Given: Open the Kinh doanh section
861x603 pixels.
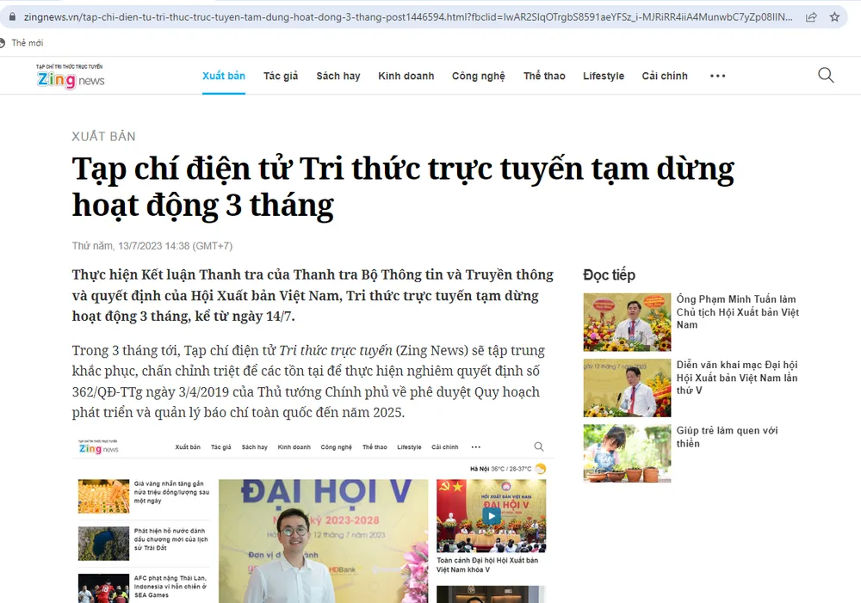Looking at the screenshot, I should [406, 76].
